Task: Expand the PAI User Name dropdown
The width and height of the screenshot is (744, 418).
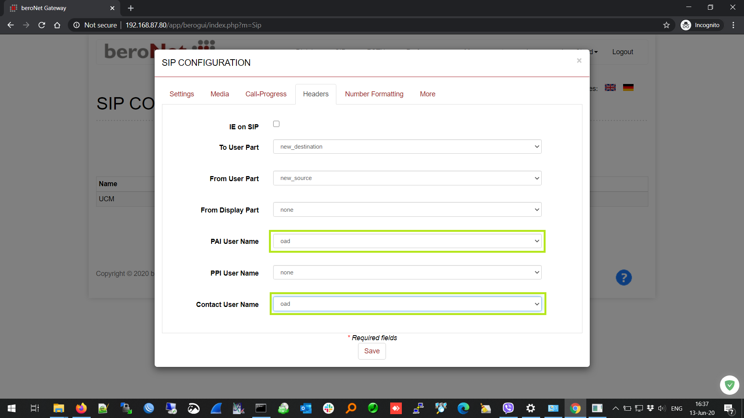Action: click(407, 241)
